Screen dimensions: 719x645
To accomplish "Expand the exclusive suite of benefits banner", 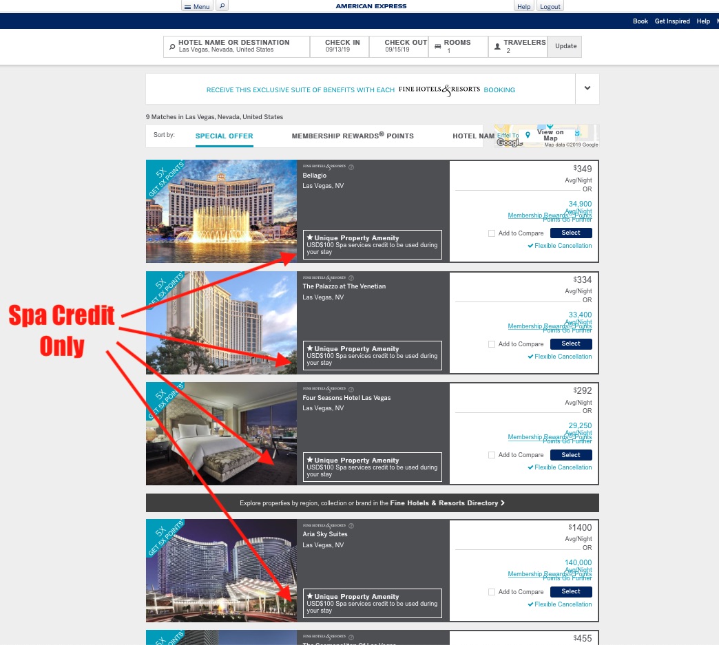I will [x=587, y=88].
